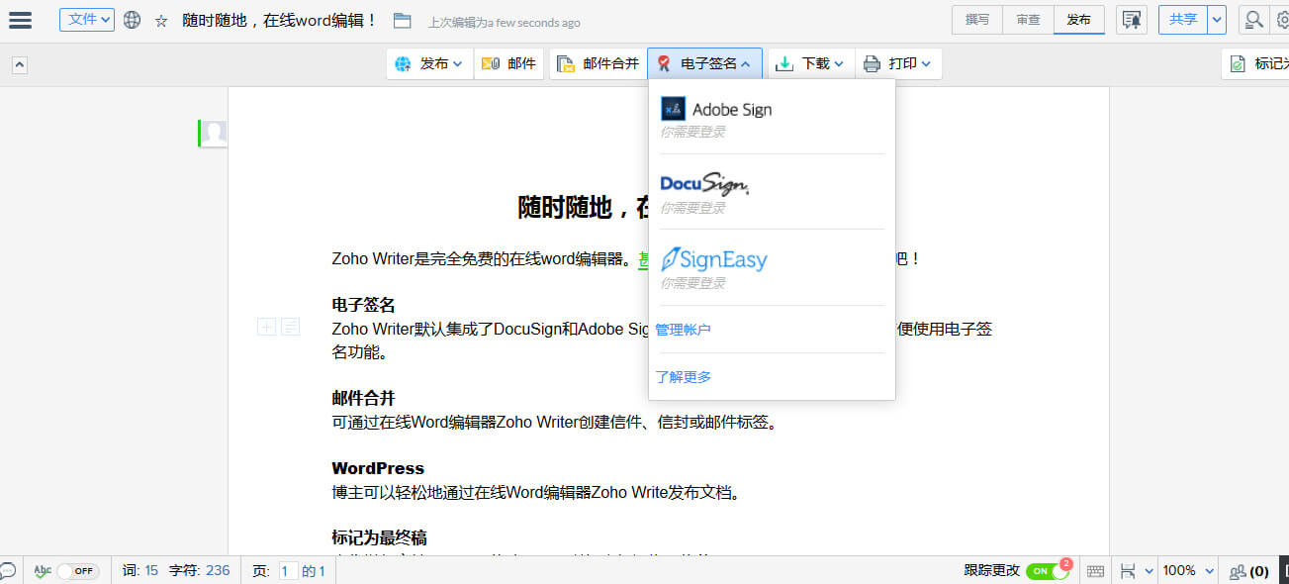This screenshot has height=584, width=1289.
Task: Choose SignEasy in the signature menu
Action: coord(714,259)
